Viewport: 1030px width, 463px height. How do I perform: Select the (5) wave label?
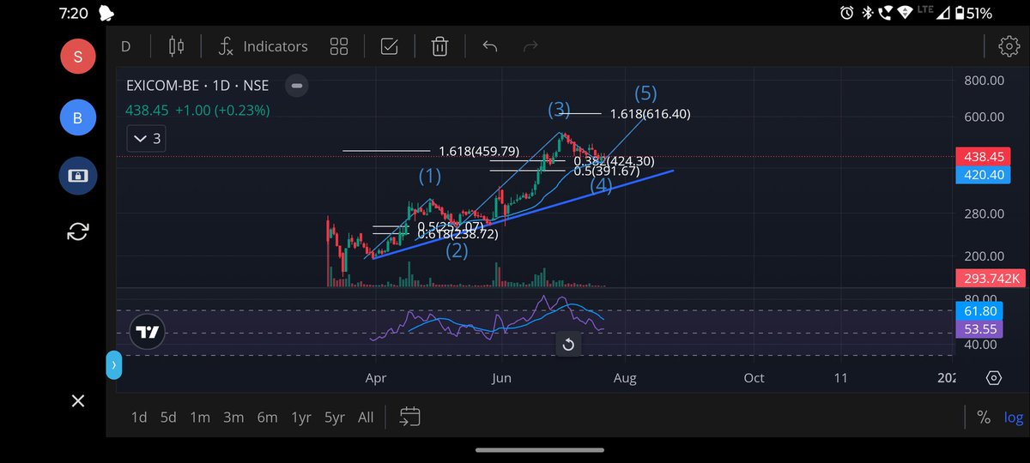coord(645,92)
